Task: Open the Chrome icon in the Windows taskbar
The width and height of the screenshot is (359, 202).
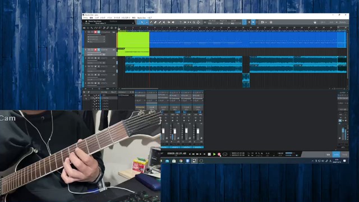Action: click(x=181, y=161)
